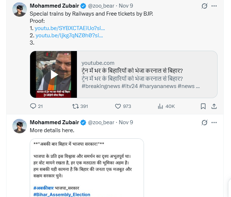Share the special trains tweet
Screen dimensions: 231x197
[x=214, y=106]
